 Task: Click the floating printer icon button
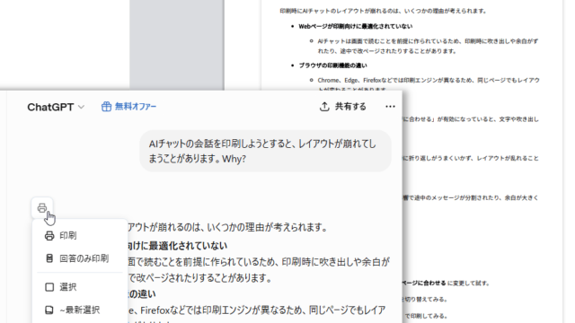click(x=42, y=208)
